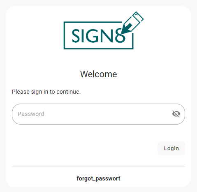This screenshot has width=197, height=192.
Task: Click the Password placeholder text
Action: coord(31,114)
